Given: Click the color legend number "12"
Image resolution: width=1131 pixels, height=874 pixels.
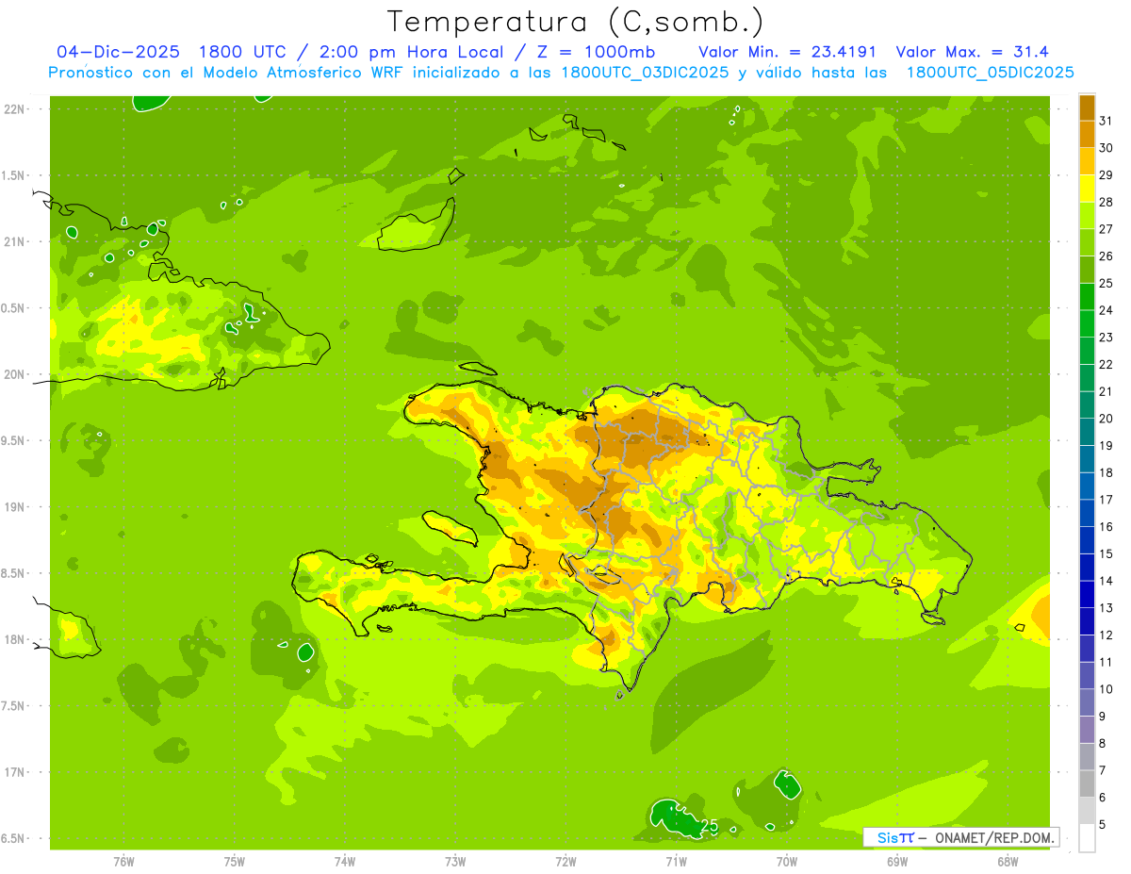Looking at the screenshot, I should click(x=1106, y=635).
